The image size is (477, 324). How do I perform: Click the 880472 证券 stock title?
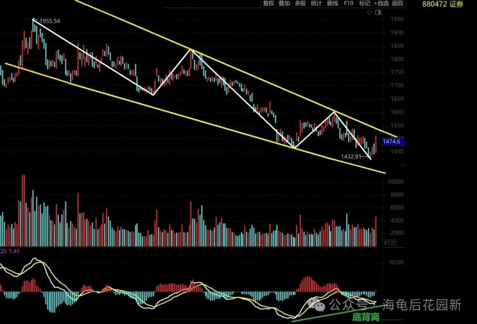click(x=443, y=4)
